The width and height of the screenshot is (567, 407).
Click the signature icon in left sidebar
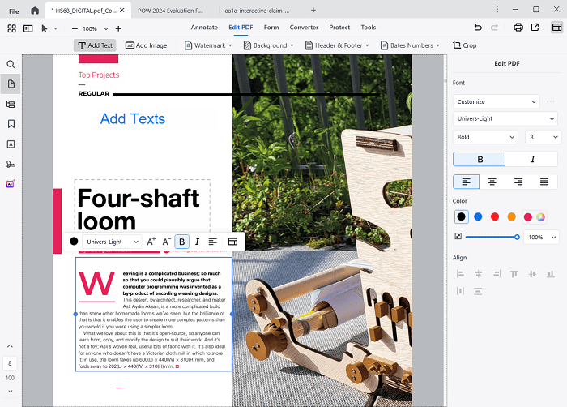click(x=11, y=164)
